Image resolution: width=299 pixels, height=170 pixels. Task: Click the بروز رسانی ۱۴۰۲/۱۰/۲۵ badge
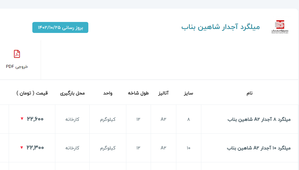(x=60, y=28)
